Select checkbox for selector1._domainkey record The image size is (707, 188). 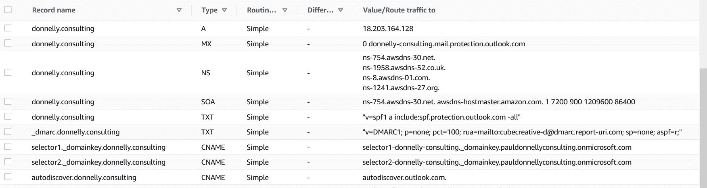pos(8,147)
